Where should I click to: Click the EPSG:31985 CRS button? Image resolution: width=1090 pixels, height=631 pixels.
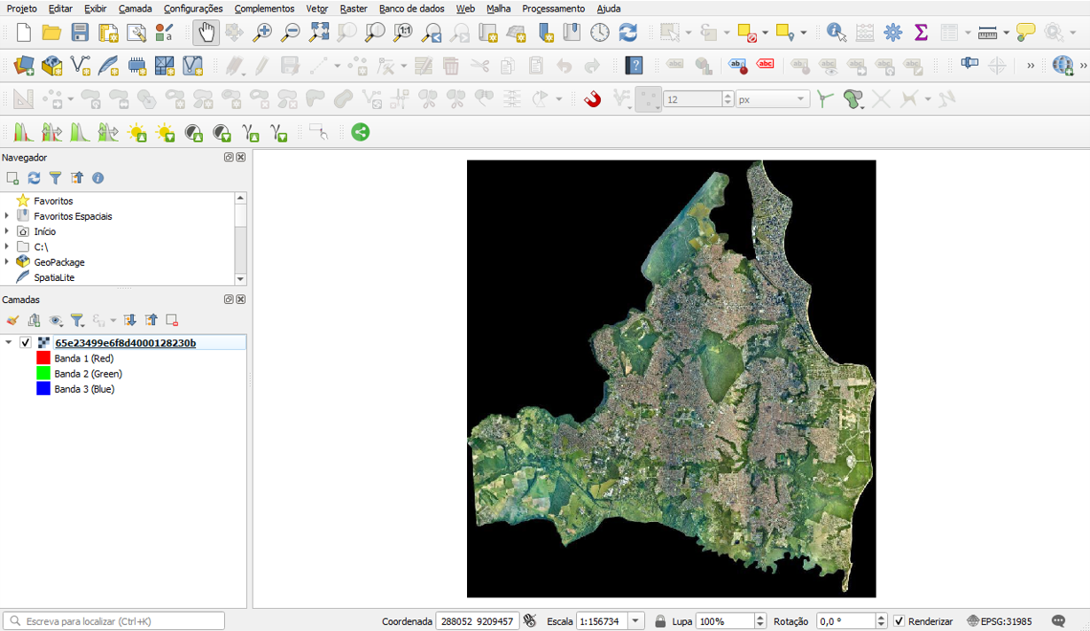click(1000, 621)
